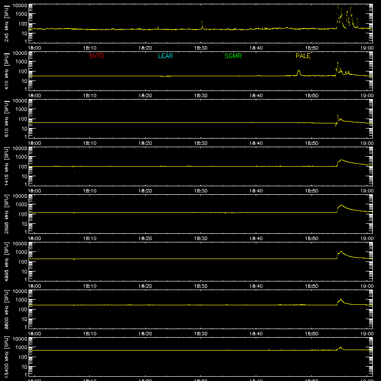
Task: Select the 4995 MHz [SFU] axis title
Action: tap(6, 262)
